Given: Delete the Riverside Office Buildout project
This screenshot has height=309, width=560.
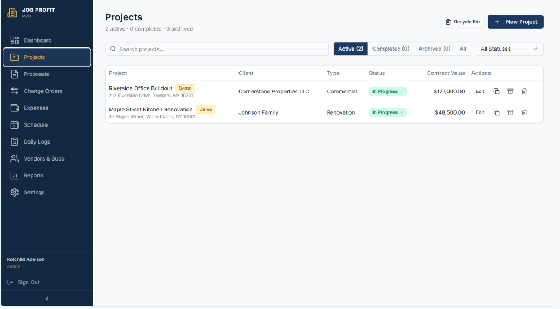Looking at the screenshot, I should point(524,91).
